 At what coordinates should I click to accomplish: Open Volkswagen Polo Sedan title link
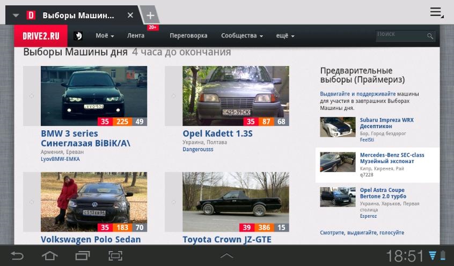91,239
